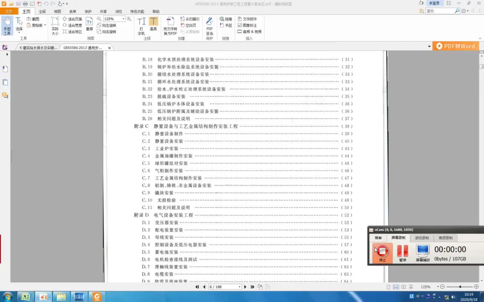Open the comments panel icon in sidebar
Screen dimensions: 484x302
[5, 95]
